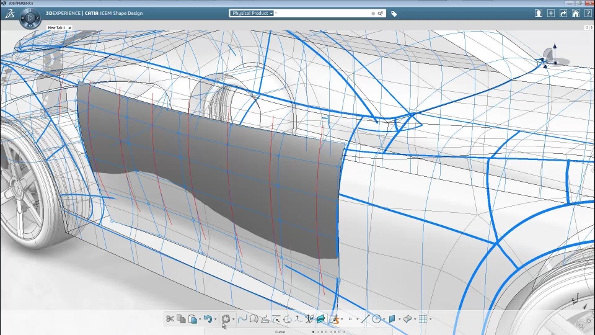Click the tab strip left scroll arrow
This screenshot has height=335, width=595.
pos(586,27)
